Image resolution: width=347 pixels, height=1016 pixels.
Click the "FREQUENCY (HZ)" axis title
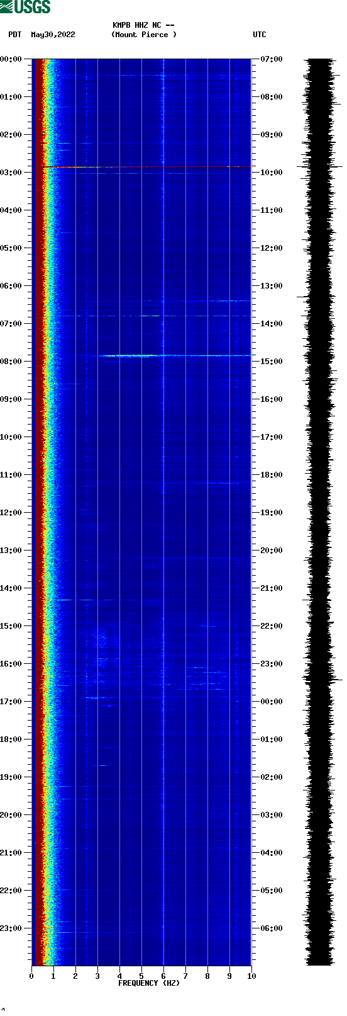(x=149, y=983)
